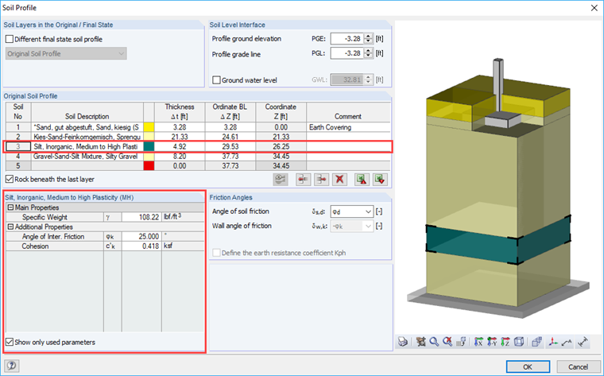Open help with the question mark button
The height and width of the screenshot is (376, 604).
[x=12, y=366]
